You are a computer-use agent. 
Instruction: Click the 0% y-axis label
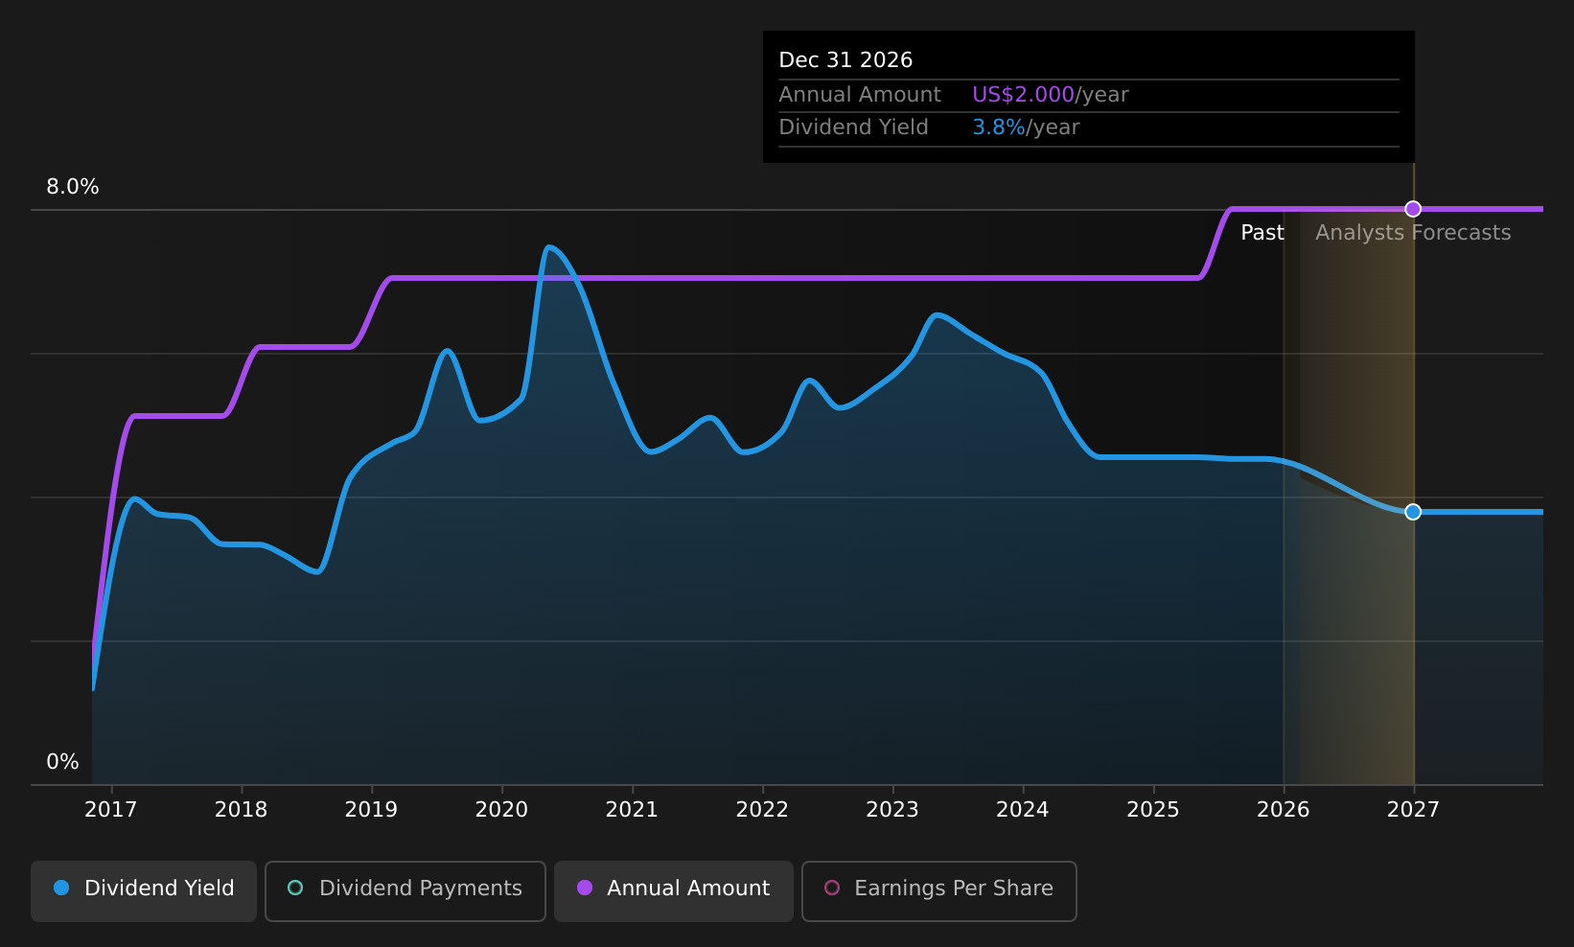63,762
